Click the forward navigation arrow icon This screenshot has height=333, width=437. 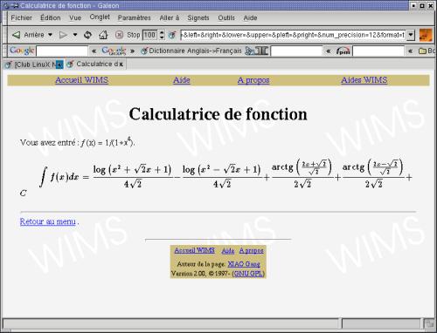[x=63, y=35]
